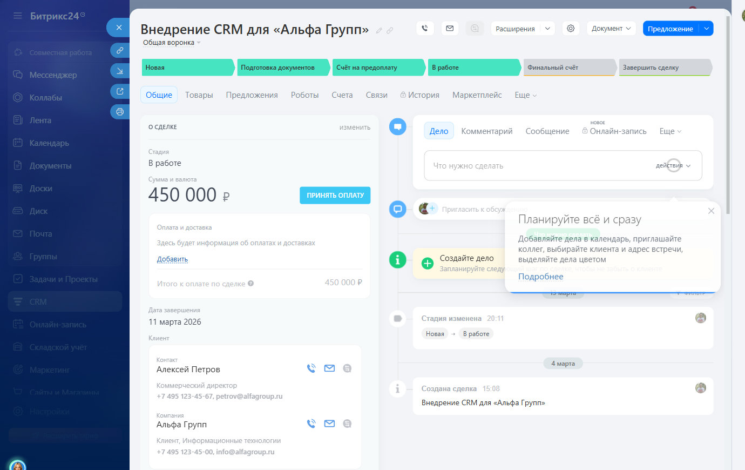Click the Предложение button

click(670, 29)
